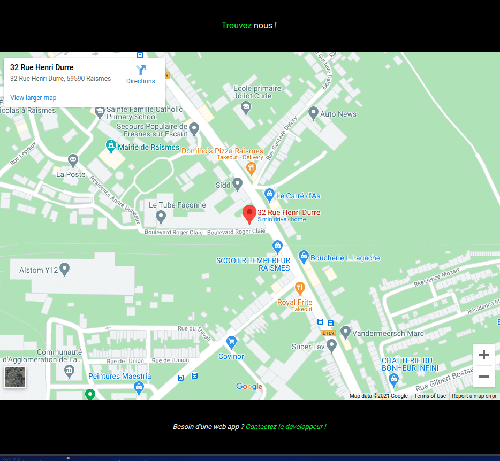The width and height of the screenshot is (500, 461).
Task: Click Ecole primaire Joliot Curie school pin
Action: click(246, 108)
